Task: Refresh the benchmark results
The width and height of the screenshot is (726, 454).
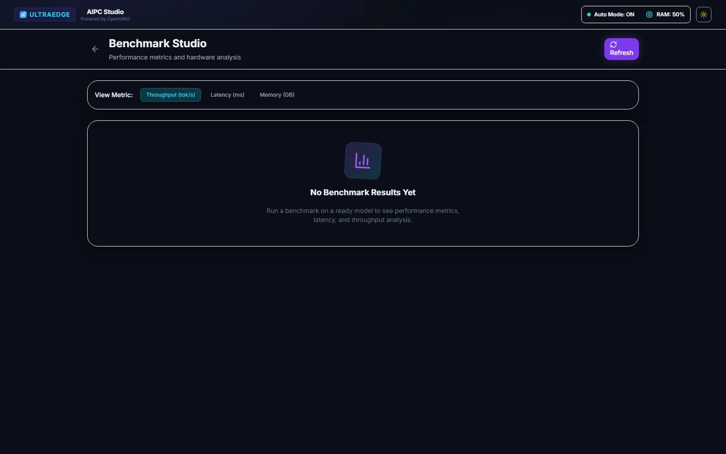Action: [621, 49]
